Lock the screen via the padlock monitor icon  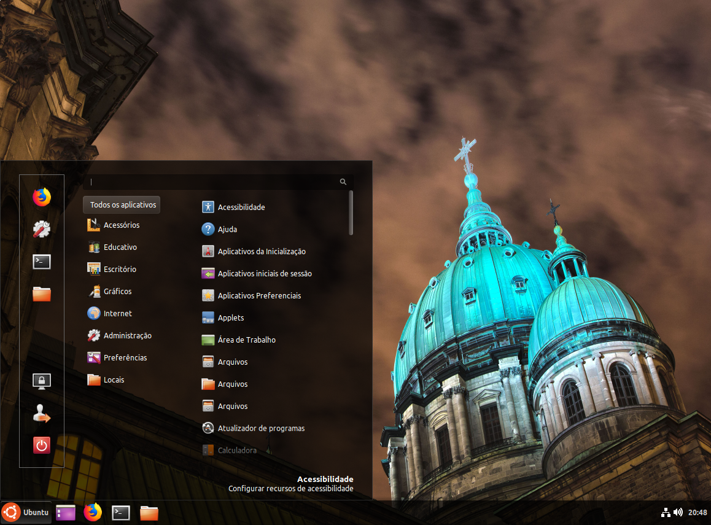click(42, 381)
